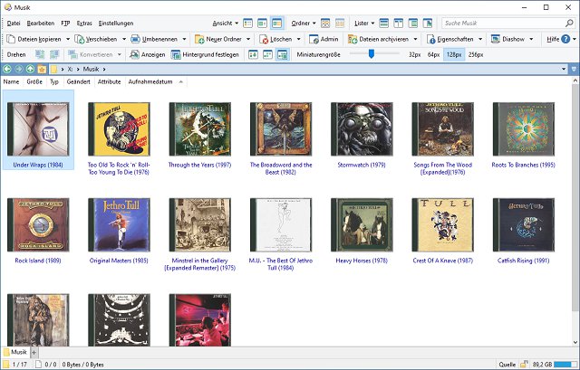Screen dimensions: 580x370
Task: Open the address bar history dropdown arrow
Action: (x=564, y=69)
